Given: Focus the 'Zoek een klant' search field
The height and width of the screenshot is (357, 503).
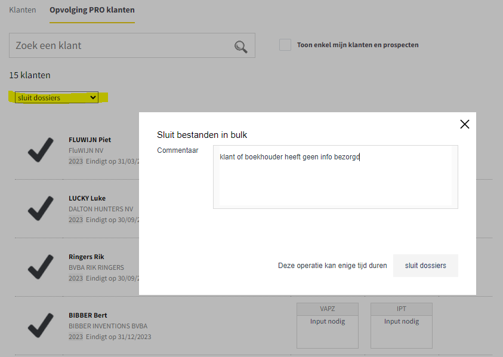Looking at the screenshot, I should coord(122,46).
